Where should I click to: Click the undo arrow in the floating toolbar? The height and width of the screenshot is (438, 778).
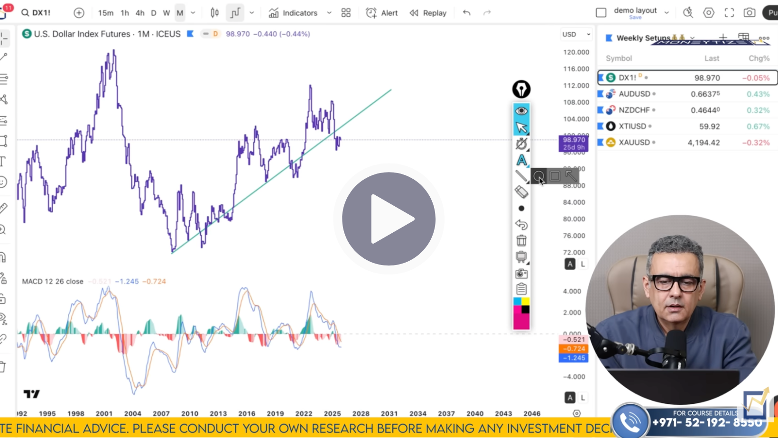[521, 225]
